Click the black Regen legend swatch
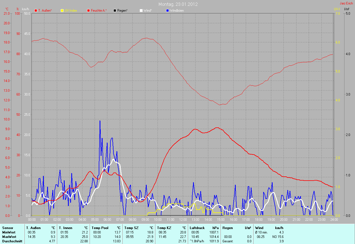The image size is (355, 244). 115,11
